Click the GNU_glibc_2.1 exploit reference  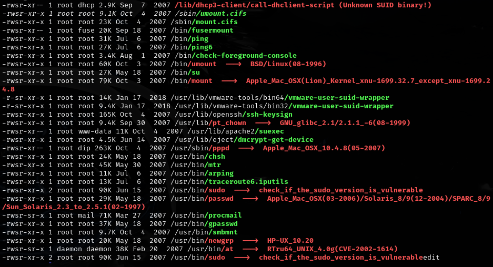click(x=345, y=123)
